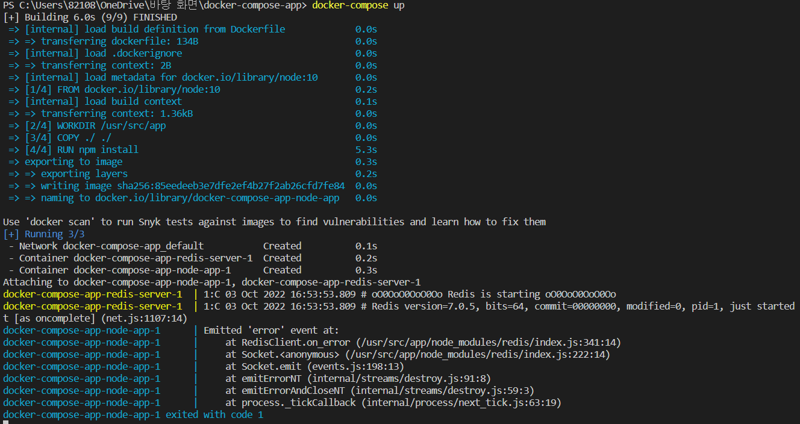The width and height of the screenshot is (800, 424).
Task: Click '[4/4] RUN npm install' line
Action: [193, 150]
